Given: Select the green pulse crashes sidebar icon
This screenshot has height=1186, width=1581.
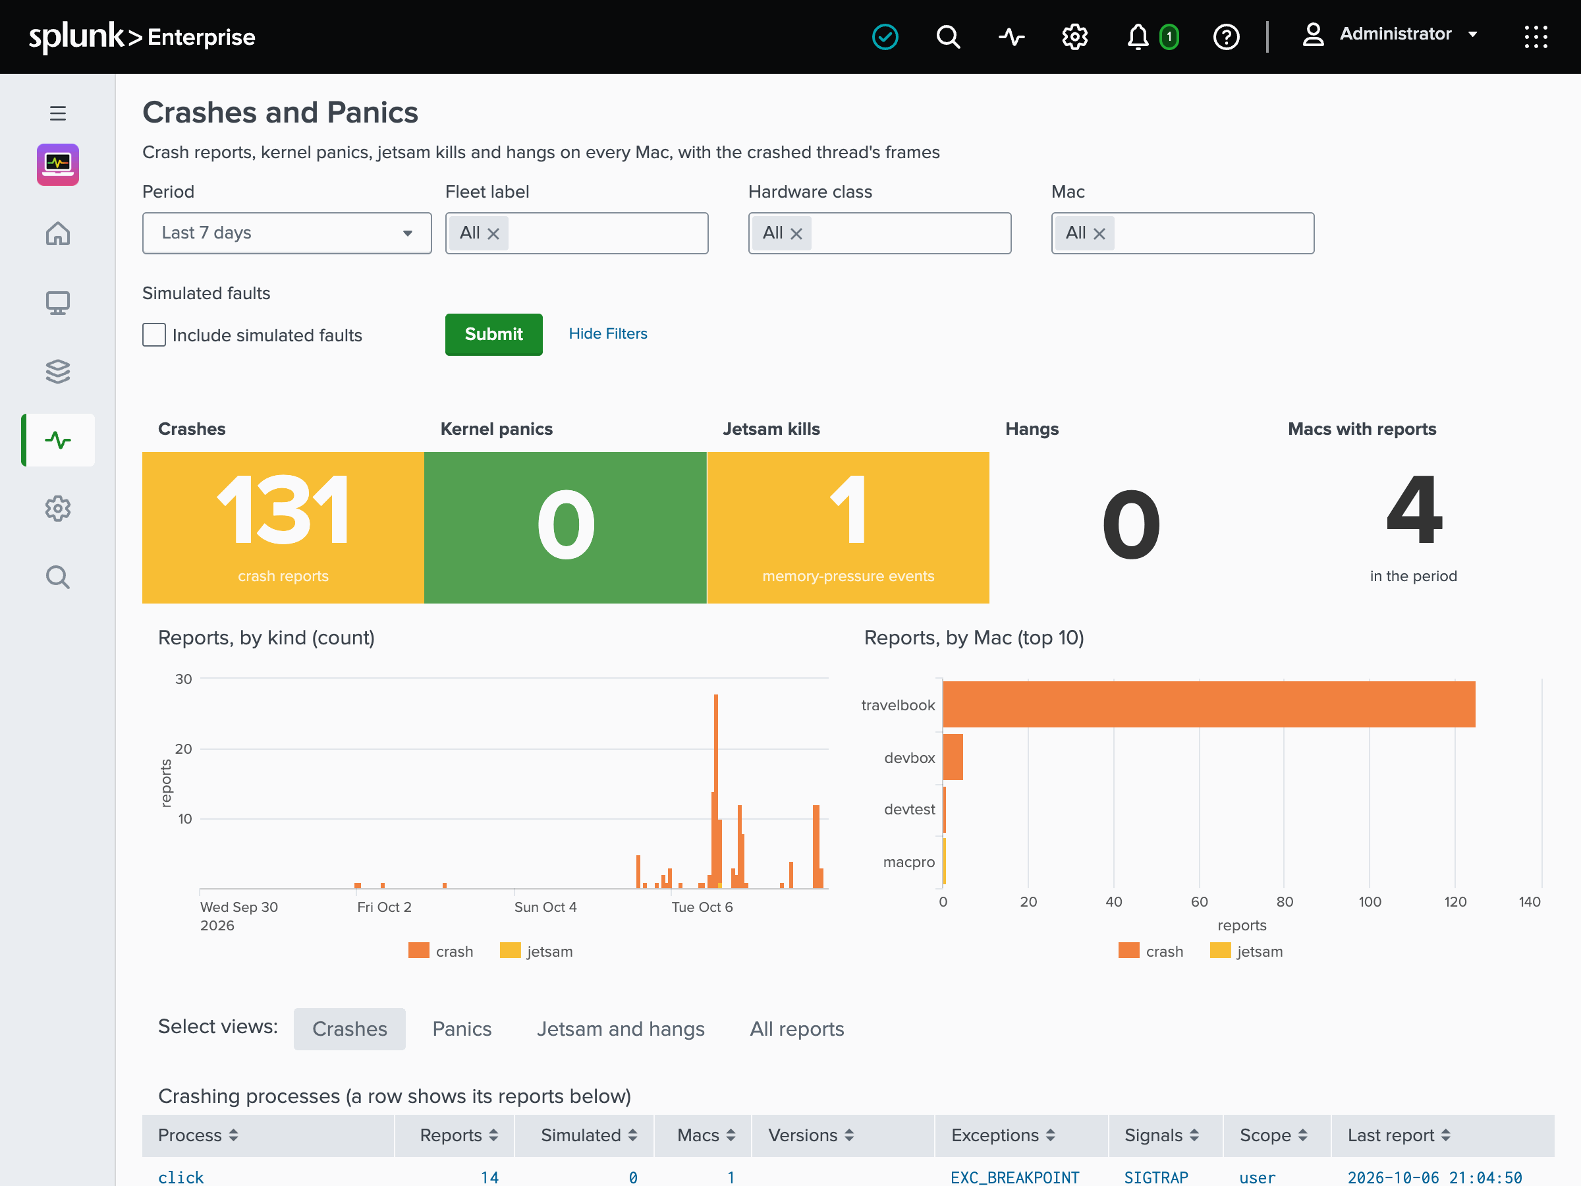Looking at the screenshot, I should click(58, 439).
